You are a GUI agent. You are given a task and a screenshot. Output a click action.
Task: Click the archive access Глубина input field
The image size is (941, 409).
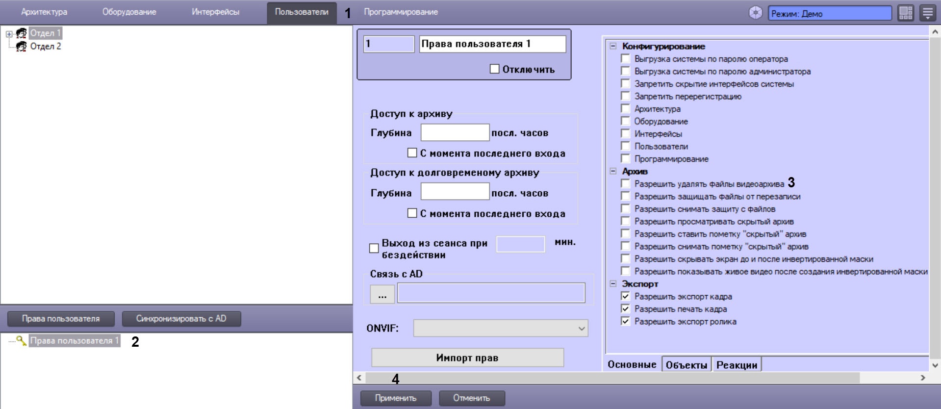coord(455,132)
